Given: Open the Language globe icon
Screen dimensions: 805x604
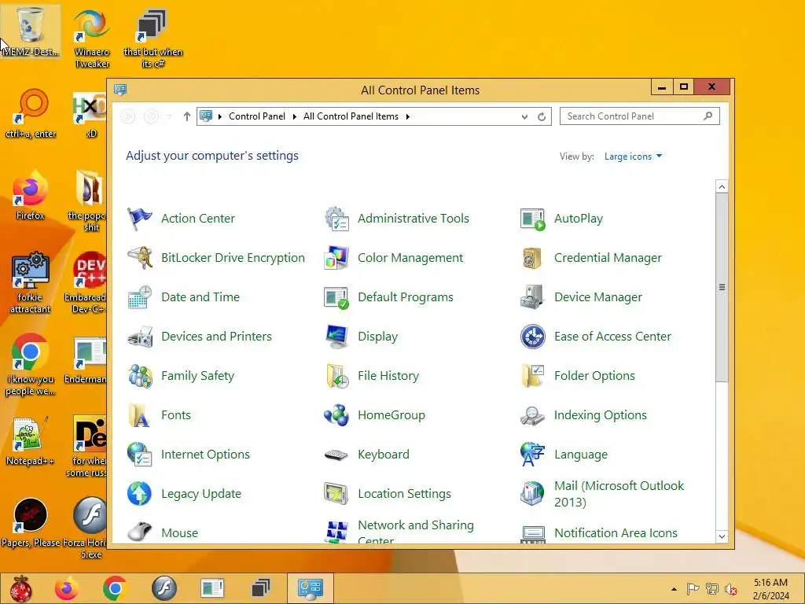Looking at the screenshot, I should [x=533, y=455].
